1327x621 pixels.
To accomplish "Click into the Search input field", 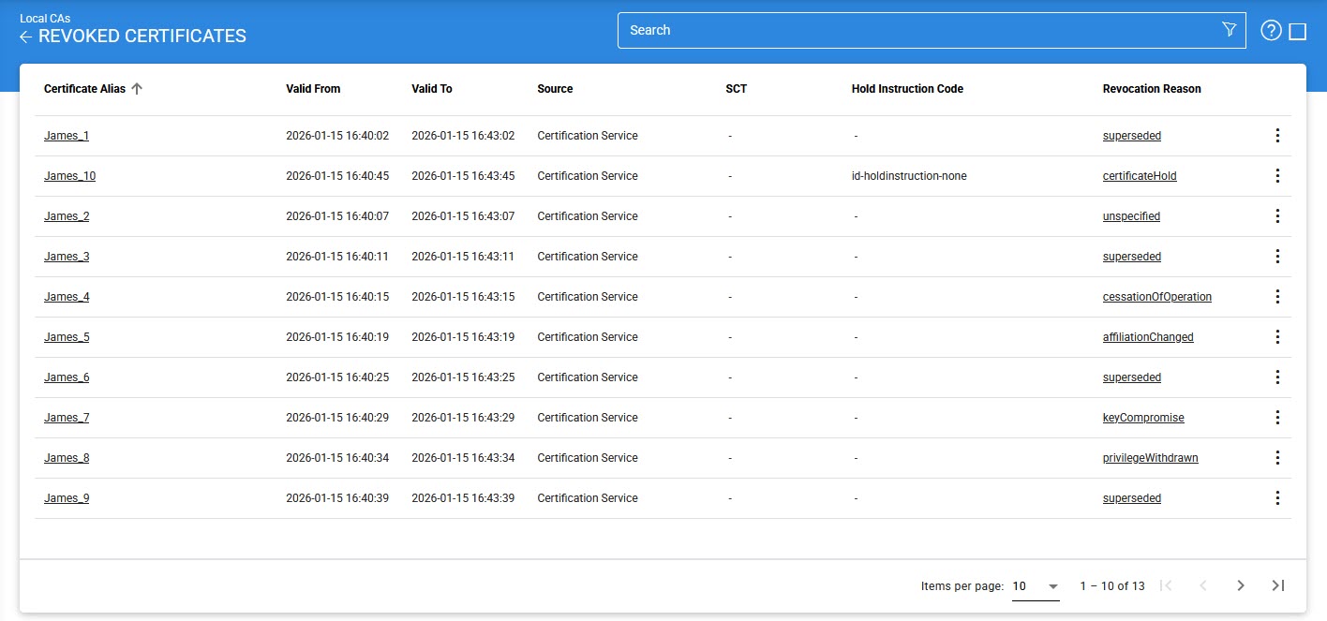I will (918, 30).
